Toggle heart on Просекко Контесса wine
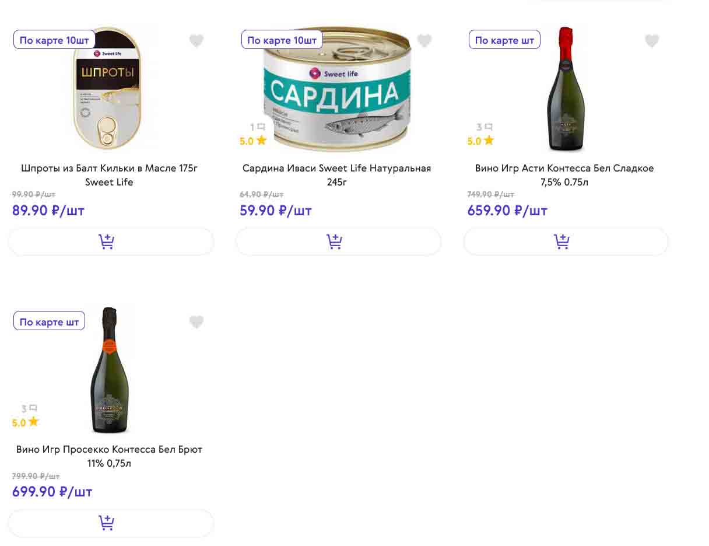This screenshot has width=709, height=546. 196,322
